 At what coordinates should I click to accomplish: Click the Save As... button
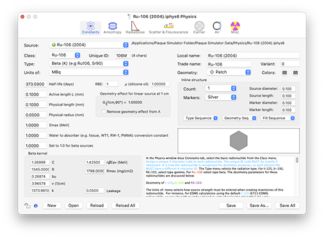tap(259, 205)
